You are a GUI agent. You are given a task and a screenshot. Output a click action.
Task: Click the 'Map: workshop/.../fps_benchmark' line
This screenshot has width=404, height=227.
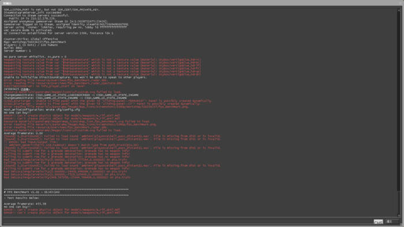pyautogui.click(x=35, y=42)
